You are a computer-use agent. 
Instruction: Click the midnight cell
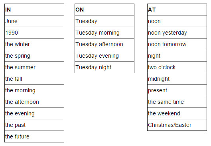(177, 79)
